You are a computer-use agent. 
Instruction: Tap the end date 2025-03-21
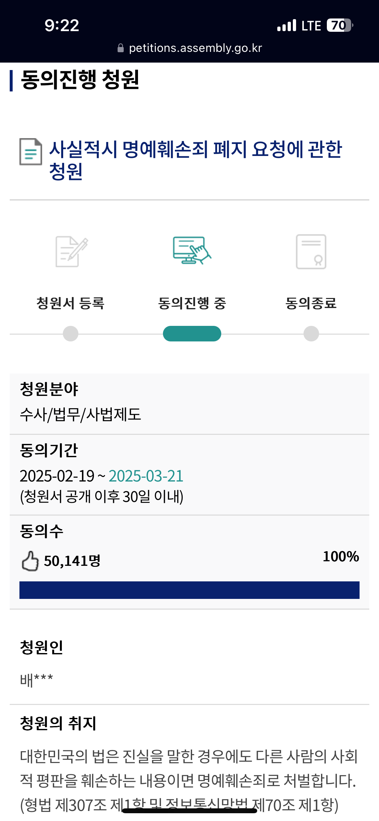pos(146,476)
